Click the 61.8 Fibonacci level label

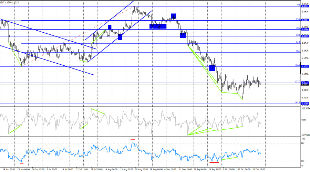click(298, 42)
